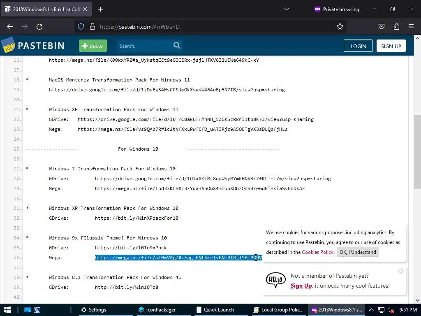Click the second quick launch taskbar icon
Image resolution: width=421 pixels, height=316 pixels.
(37, 310)
